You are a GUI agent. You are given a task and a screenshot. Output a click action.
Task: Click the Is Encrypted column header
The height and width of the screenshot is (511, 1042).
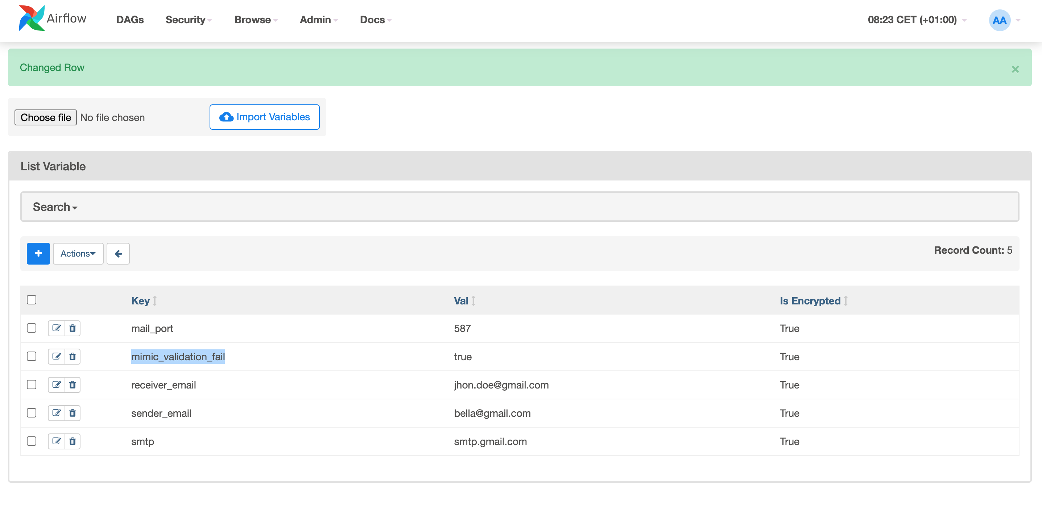coord(810,301)
